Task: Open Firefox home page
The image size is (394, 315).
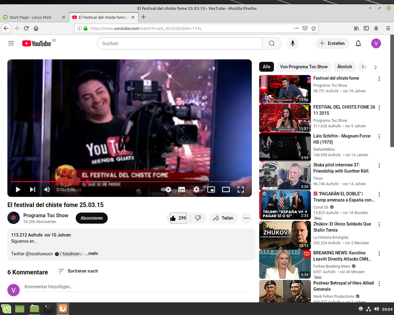Action: pos(36,28)
